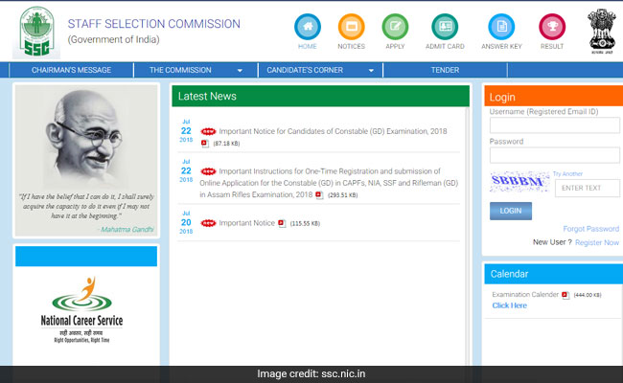623x383 pixels.
Task: Open the Tender menu item
Action: click(x=445, y=70)
